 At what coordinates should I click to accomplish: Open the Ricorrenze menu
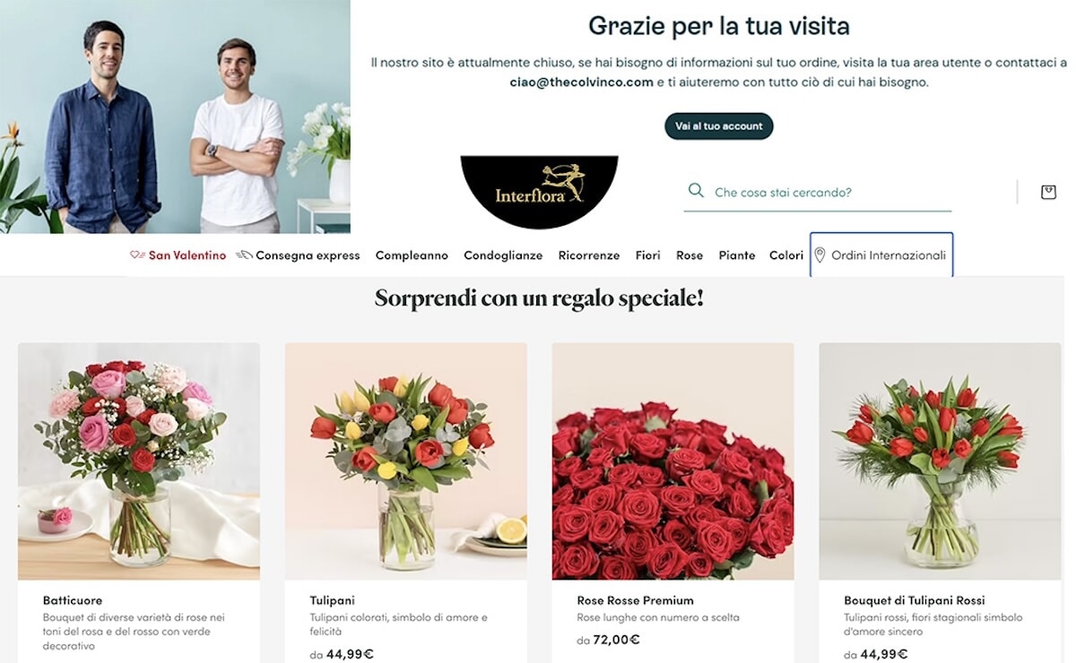pyautogui.click(x=589, y=255)
